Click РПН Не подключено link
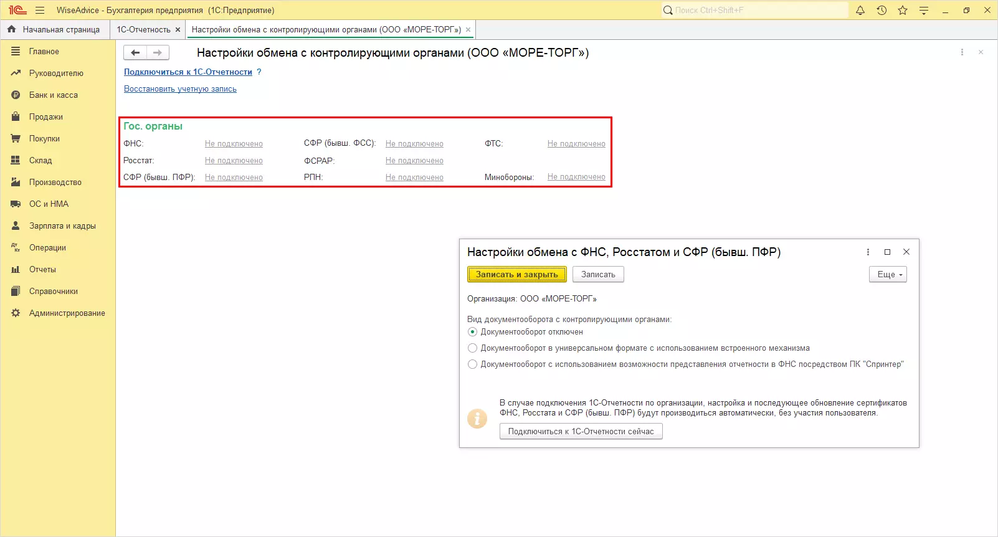 point(414,178)
